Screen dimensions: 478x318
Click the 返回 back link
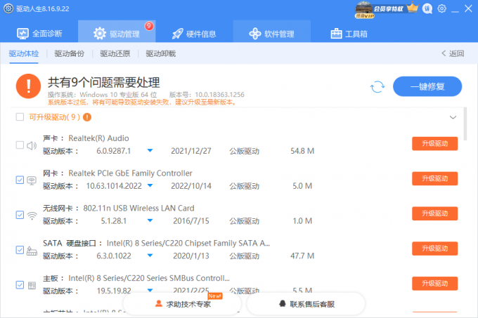453,53
